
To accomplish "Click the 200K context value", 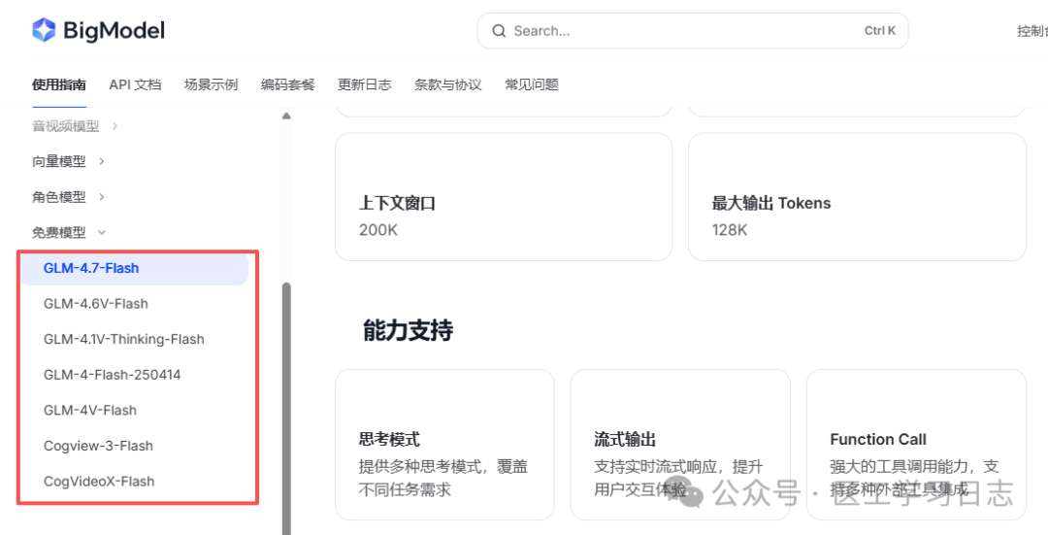I will (378, 230).
